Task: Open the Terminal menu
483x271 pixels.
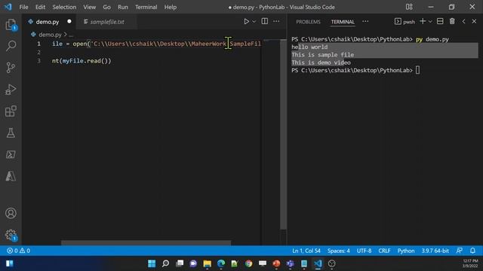Action: tap(146, 7)
